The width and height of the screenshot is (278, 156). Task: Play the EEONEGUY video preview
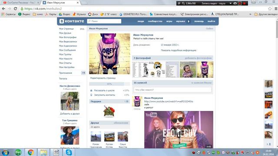tap(179, 130)
